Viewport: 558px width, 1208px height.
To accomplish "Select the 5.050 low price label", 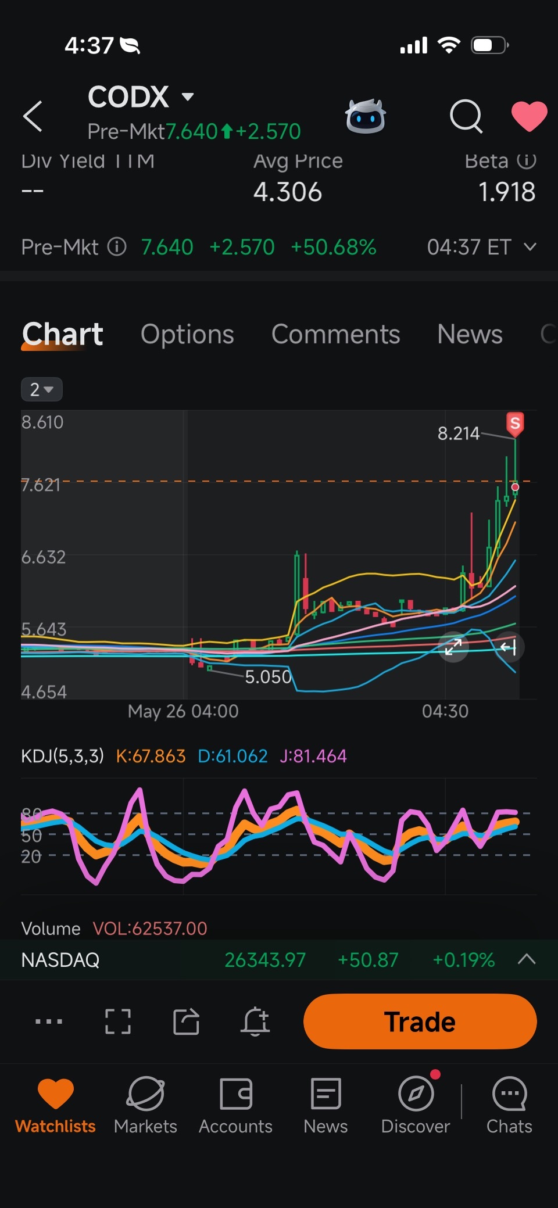I will [x=268, y=677].
